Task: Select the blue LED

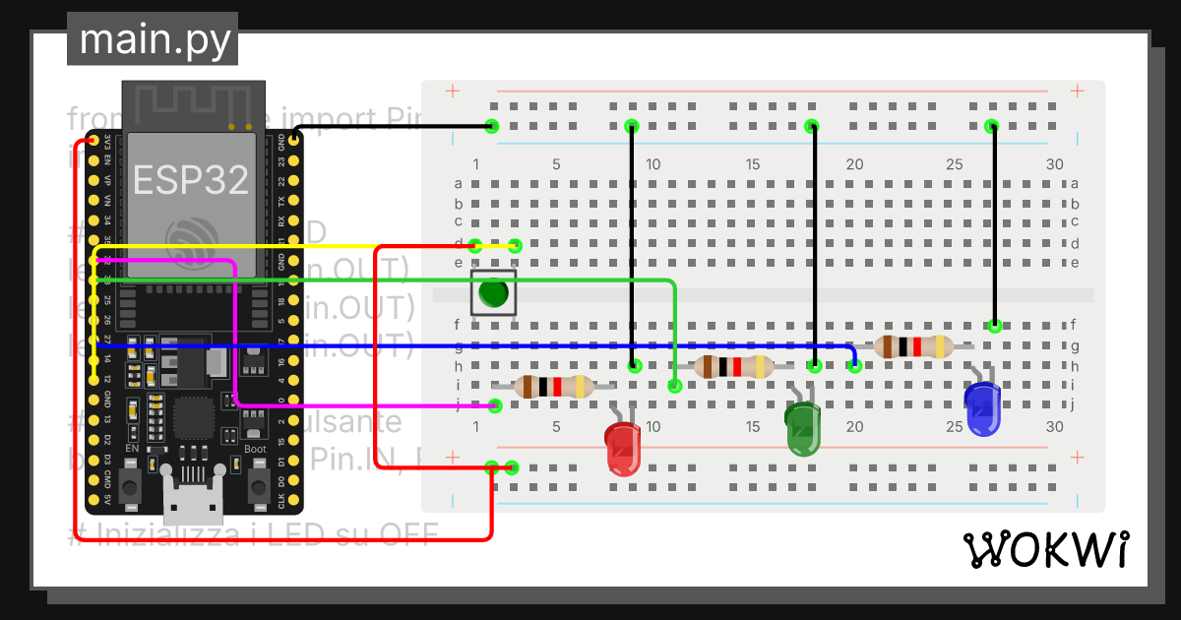Action: click(x=982, y=406)
